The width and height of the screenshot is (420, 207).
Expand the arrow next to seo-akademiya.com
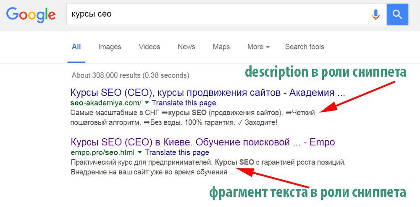tap(147, 103)
